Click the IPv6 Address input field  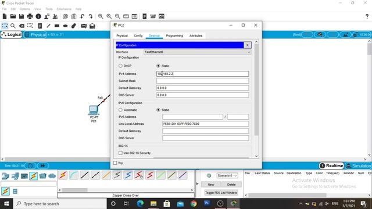pos(192,117)
